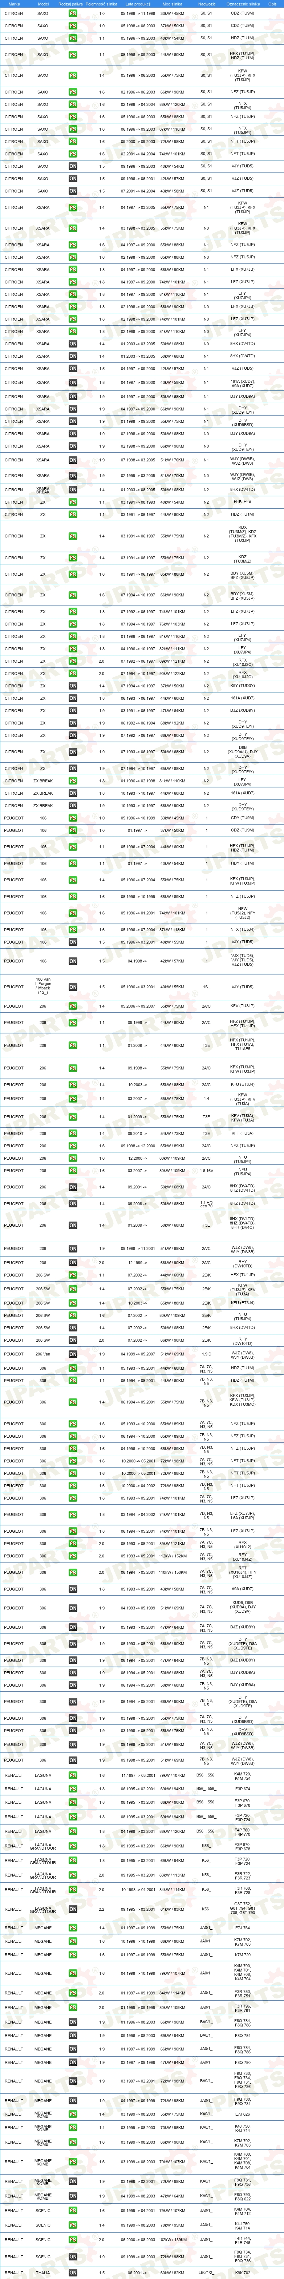Screen dimensions: 284x2279
Task: Click petrol icon in Laguna K4M 720 row
Action: coord(73,1776)
